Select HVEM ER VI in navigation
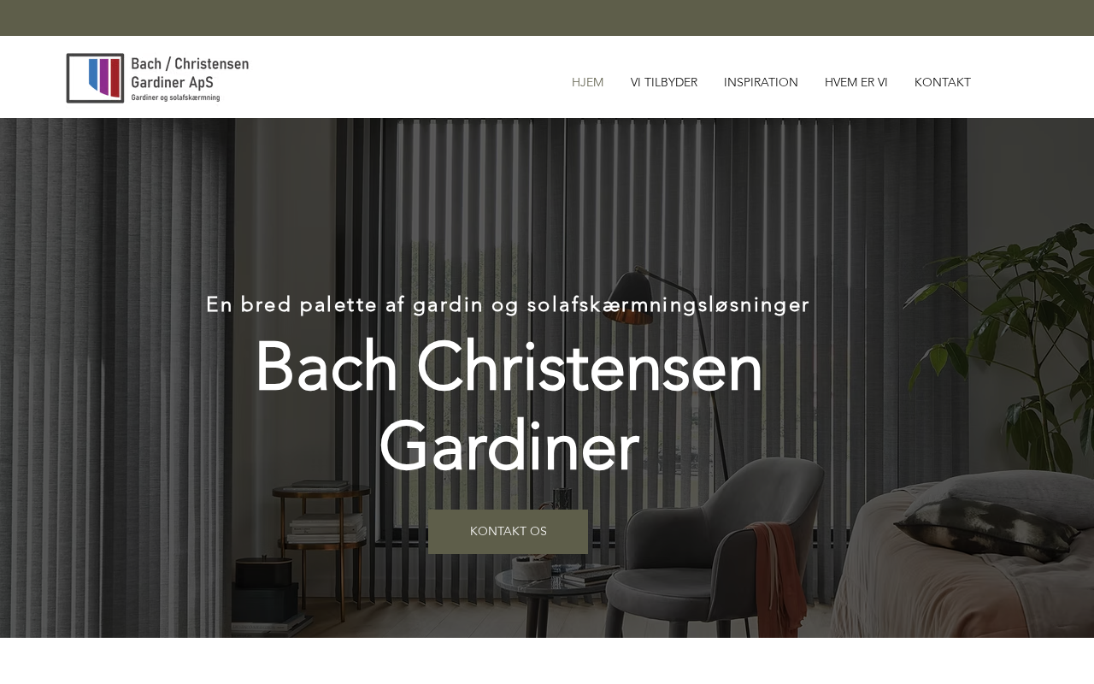Screen dimensions: 1094x684 point(856,82)
